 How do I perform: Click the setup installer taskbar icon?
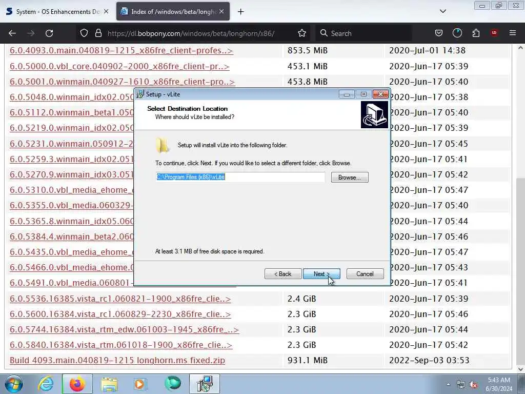tap(205, 384)
